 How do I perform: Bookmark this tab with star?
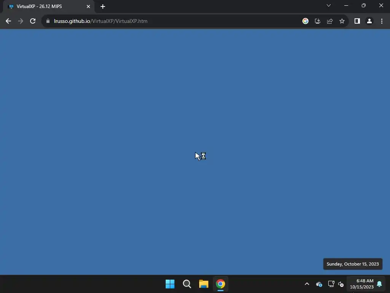coord(342,21)
